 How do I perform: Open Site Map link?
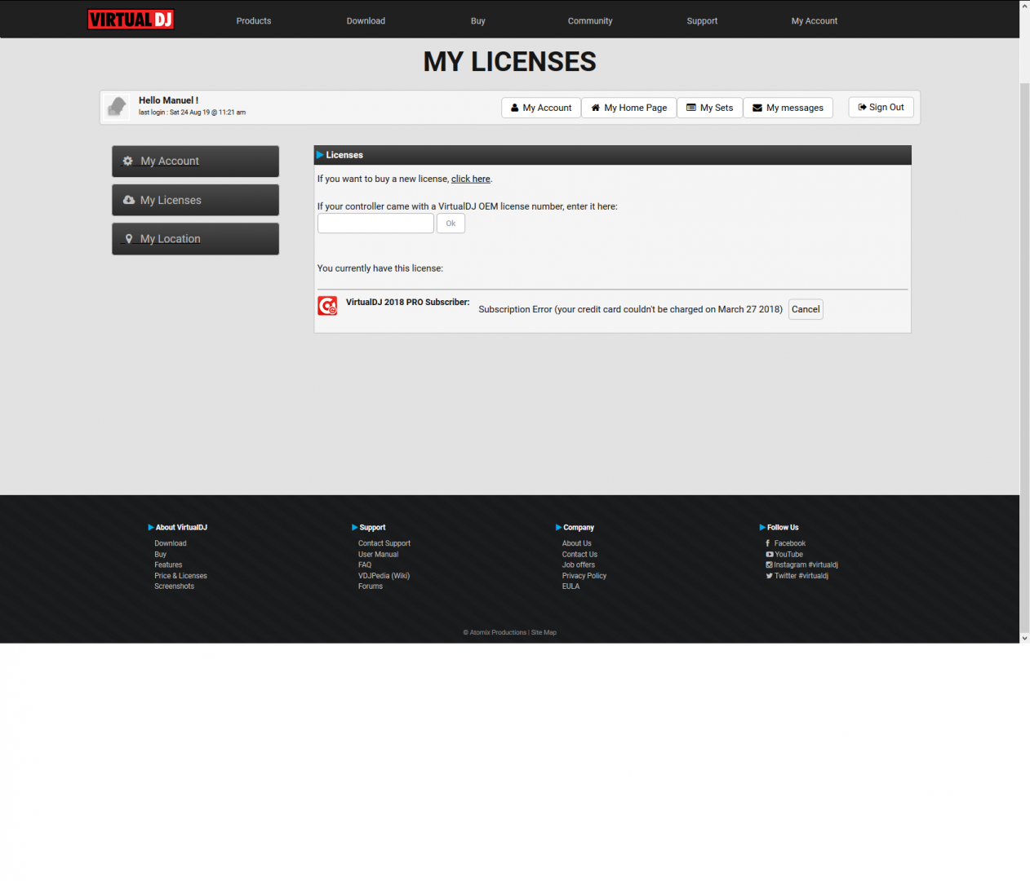544,633
